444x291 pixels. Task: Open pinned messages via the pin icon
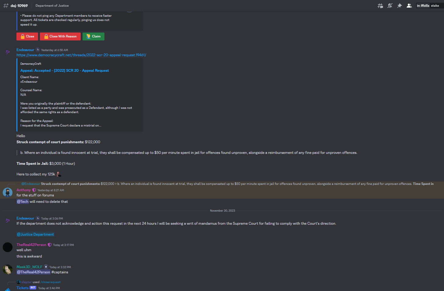click(x=400, y=6)
